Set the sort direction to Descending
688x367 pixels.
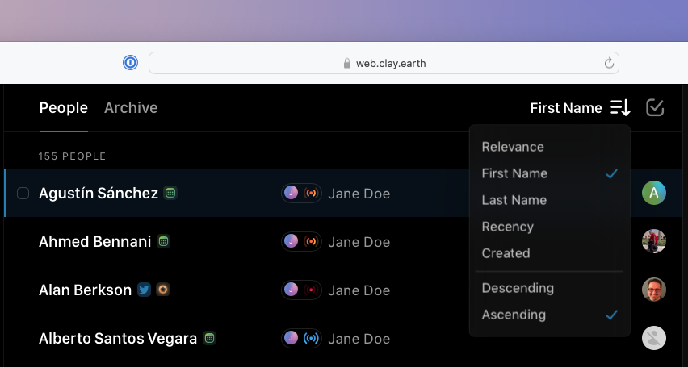click(x=518, y=288)
